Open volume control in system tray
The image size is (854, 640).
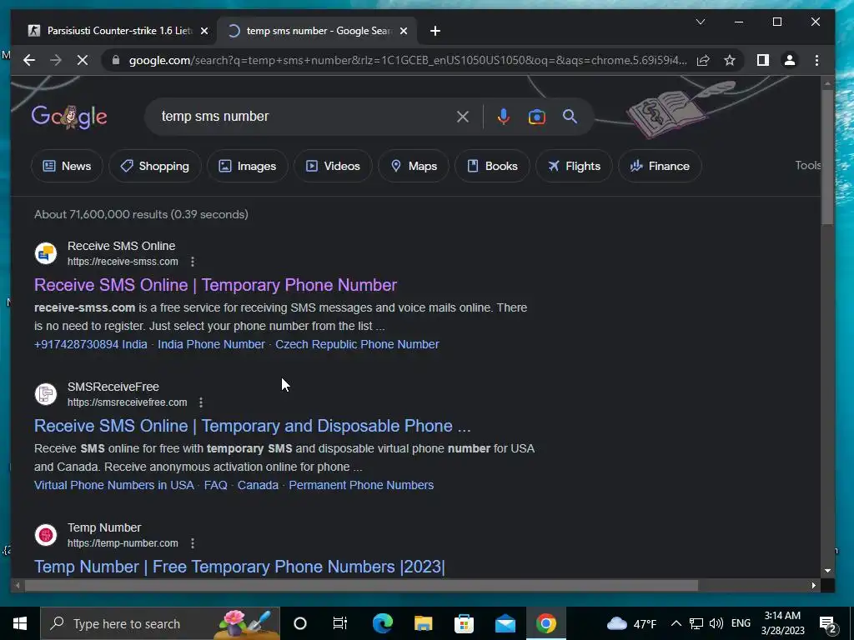(716, 623)
